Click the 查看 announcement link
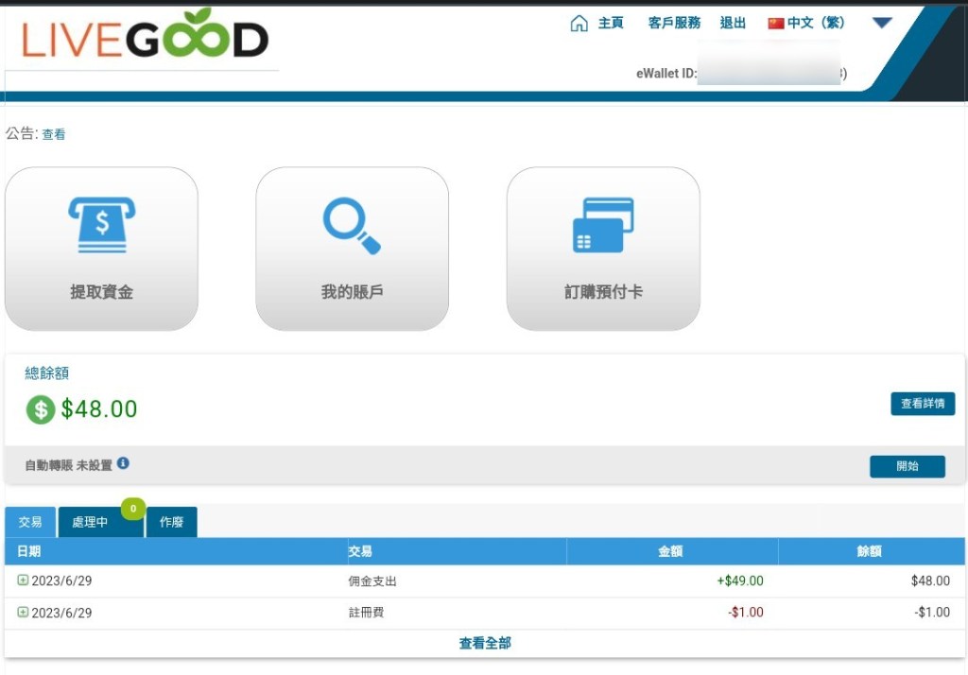 pyautogui.click(x=54, y=135)
